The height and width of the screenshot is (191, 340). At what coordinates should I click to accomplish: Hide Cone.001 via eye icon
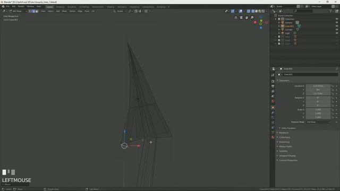pos(337,26)
